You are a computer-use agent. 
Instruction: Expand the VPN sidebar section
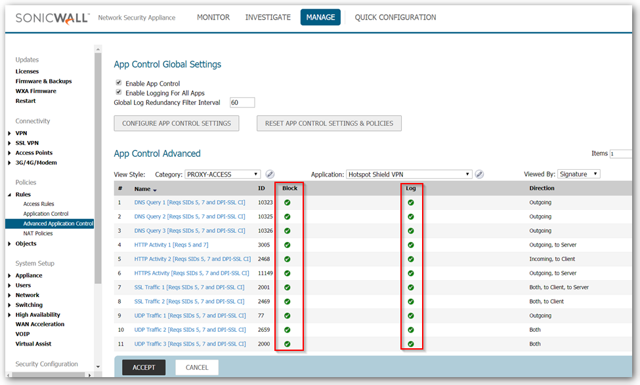(9, 133)
